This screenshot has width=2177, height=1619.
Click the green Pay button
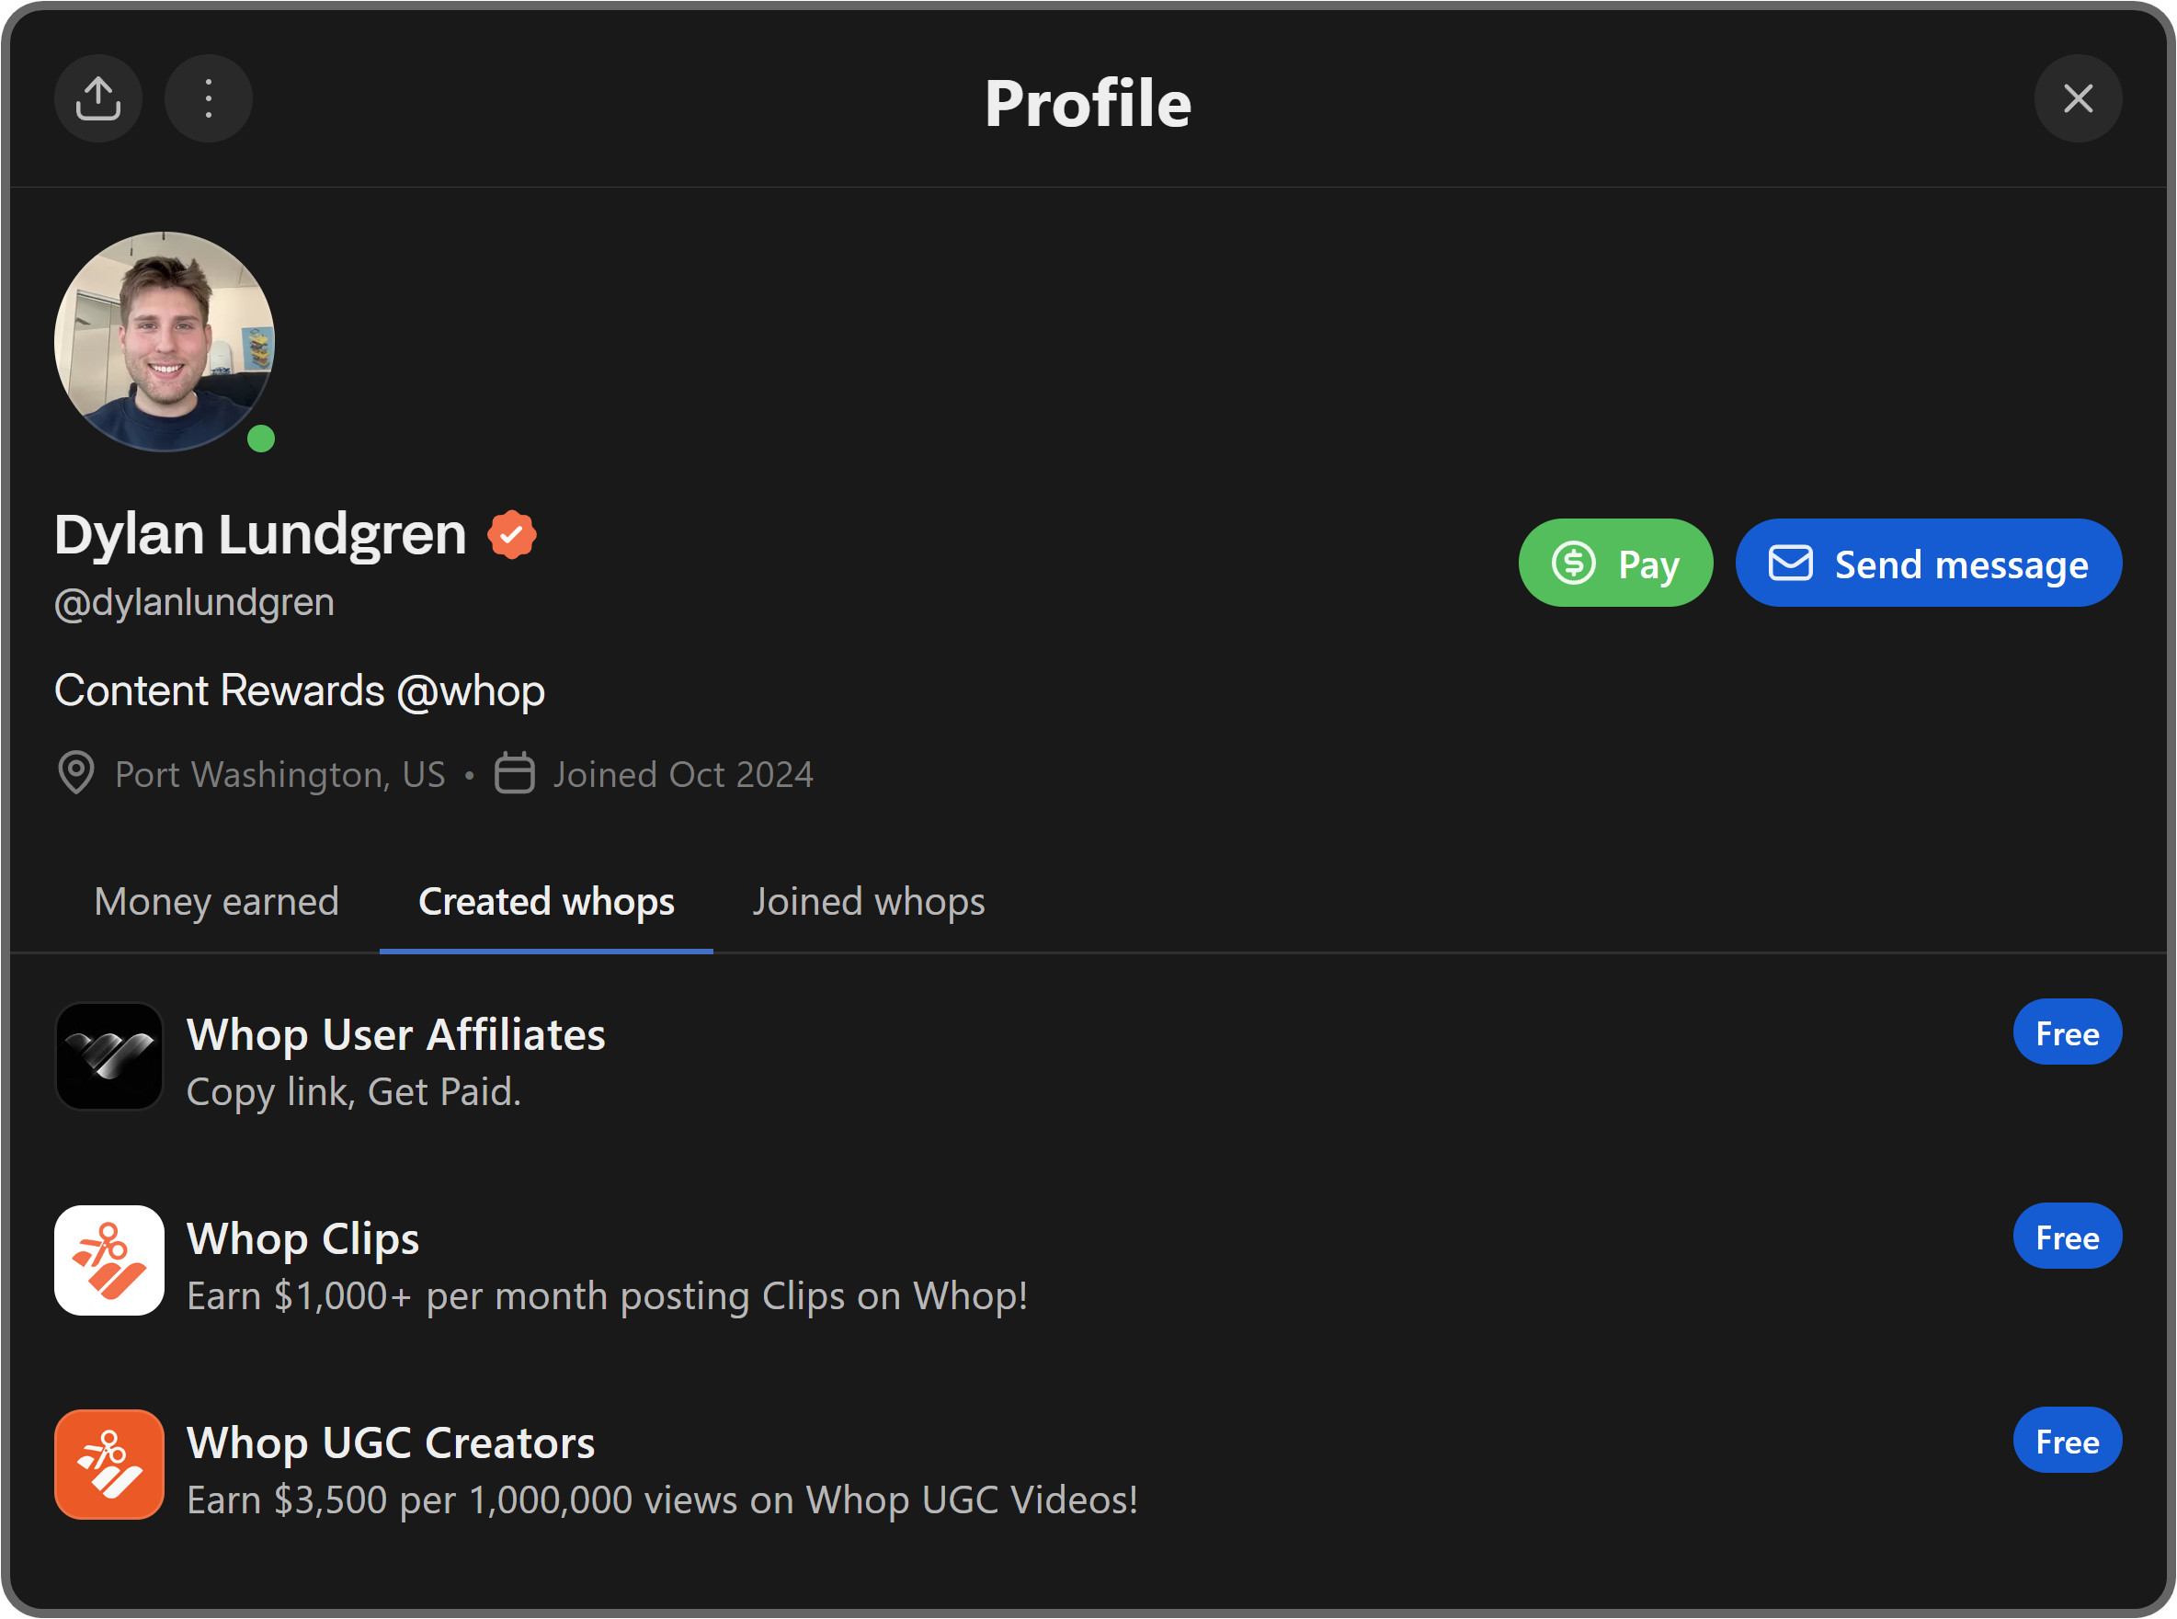(x=1616, y=563)
